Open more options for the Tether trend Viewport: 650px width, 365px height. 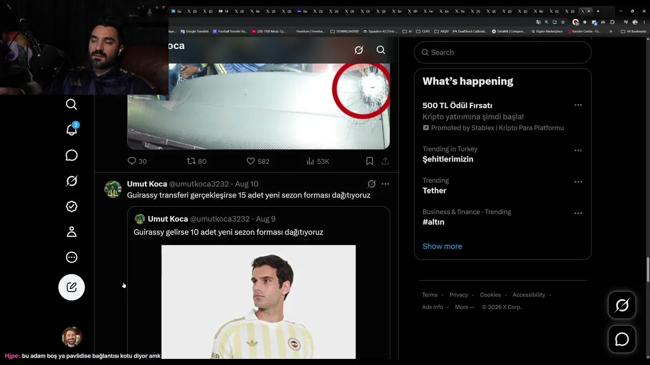click(578, 182)
